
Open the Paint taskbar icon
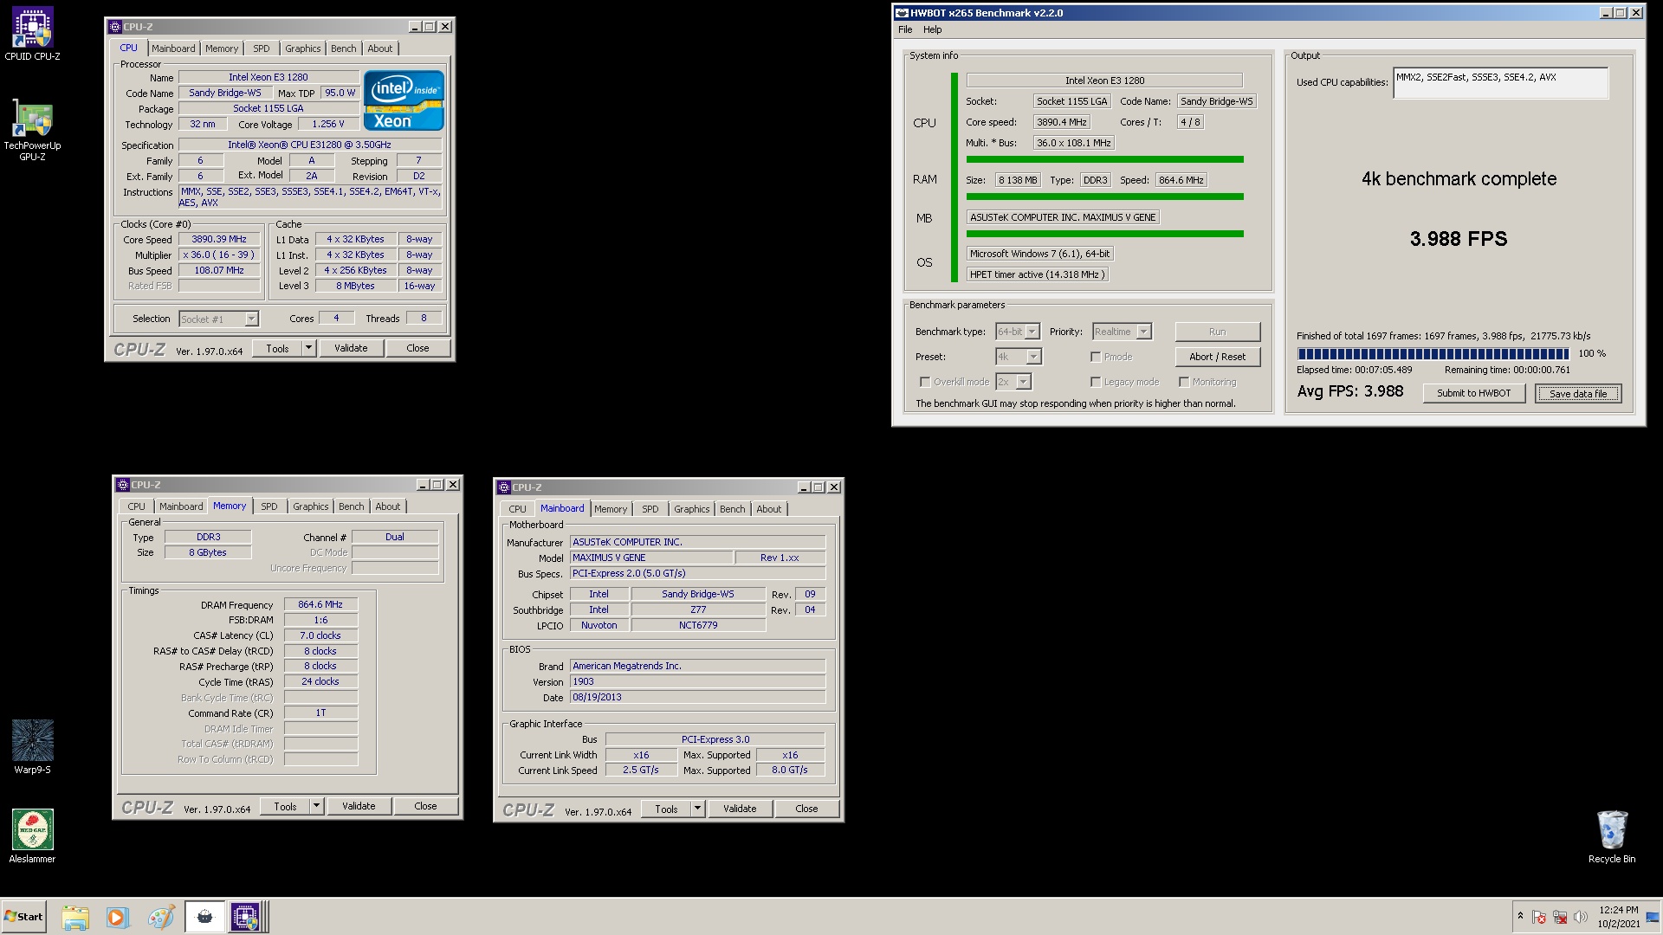160,917
